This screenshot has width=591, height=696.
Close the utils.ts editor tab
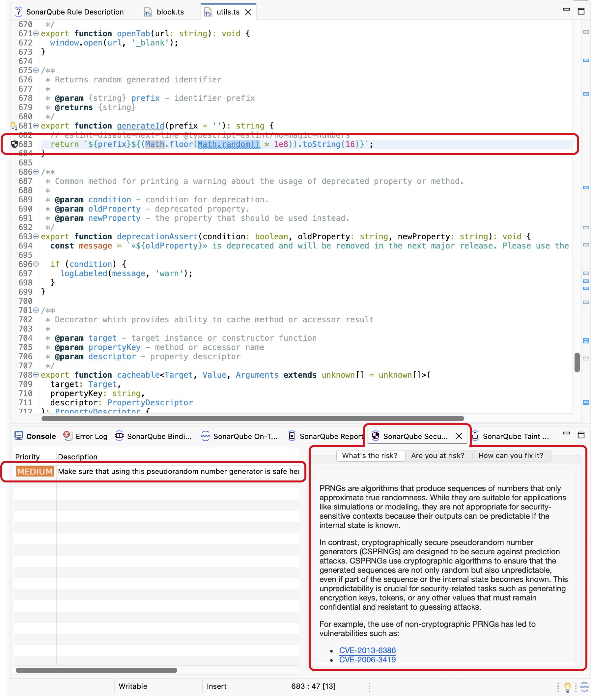[x=248, y=12]
